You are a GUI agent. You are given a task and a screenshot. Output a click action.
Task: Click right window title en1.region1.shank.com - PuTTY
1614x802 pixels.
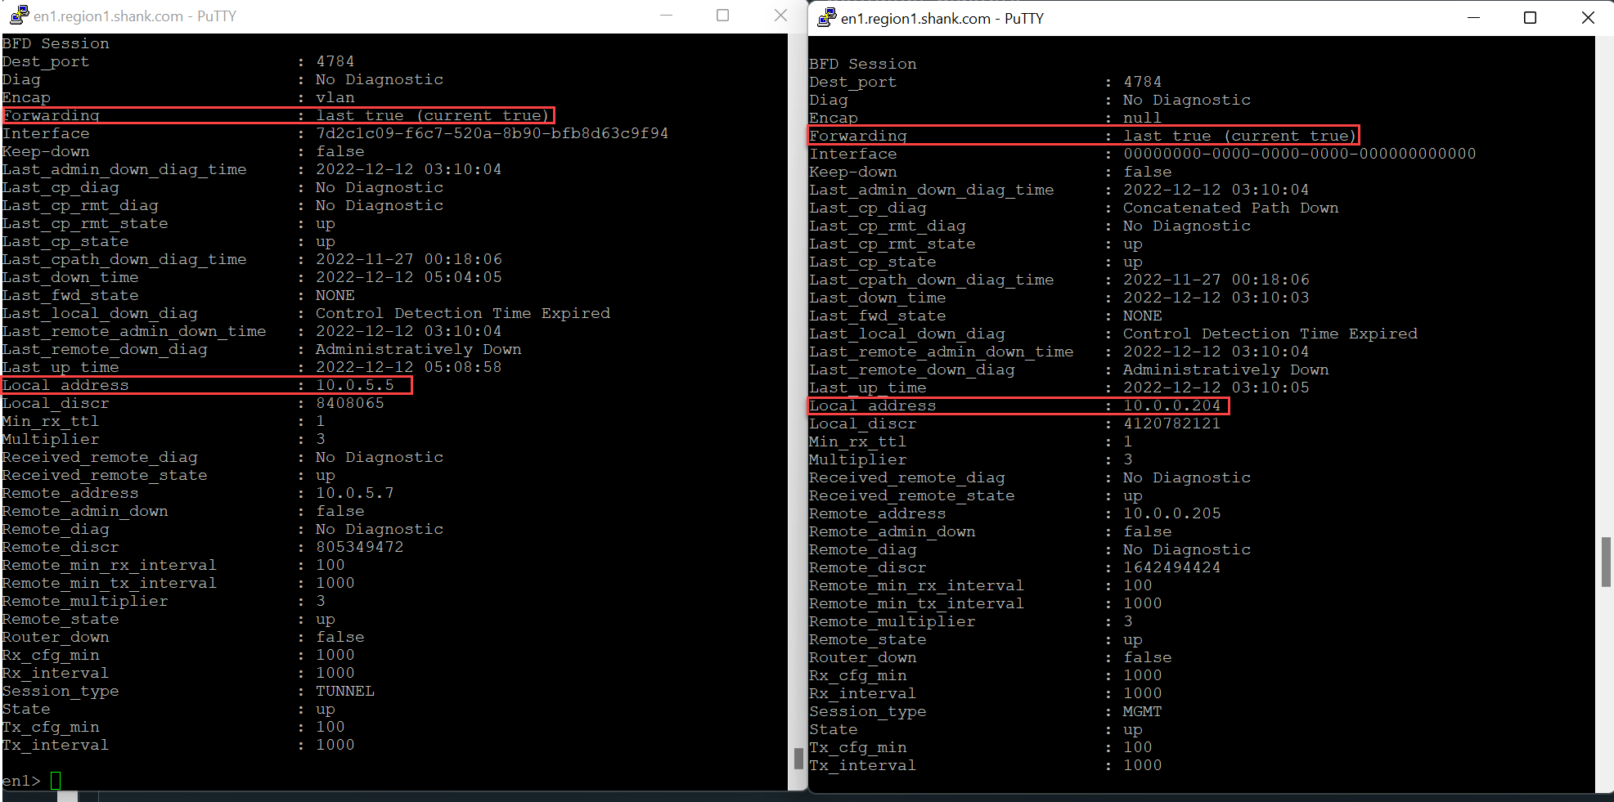[942, 18]
